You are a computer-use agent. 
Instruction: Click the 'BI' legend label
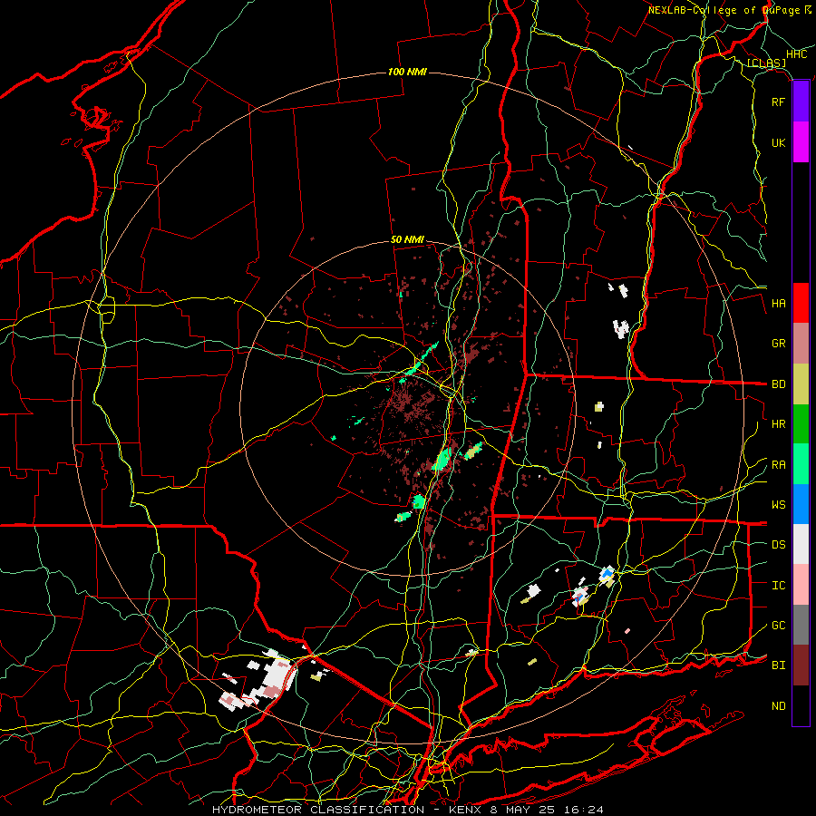tap(778, 665)
